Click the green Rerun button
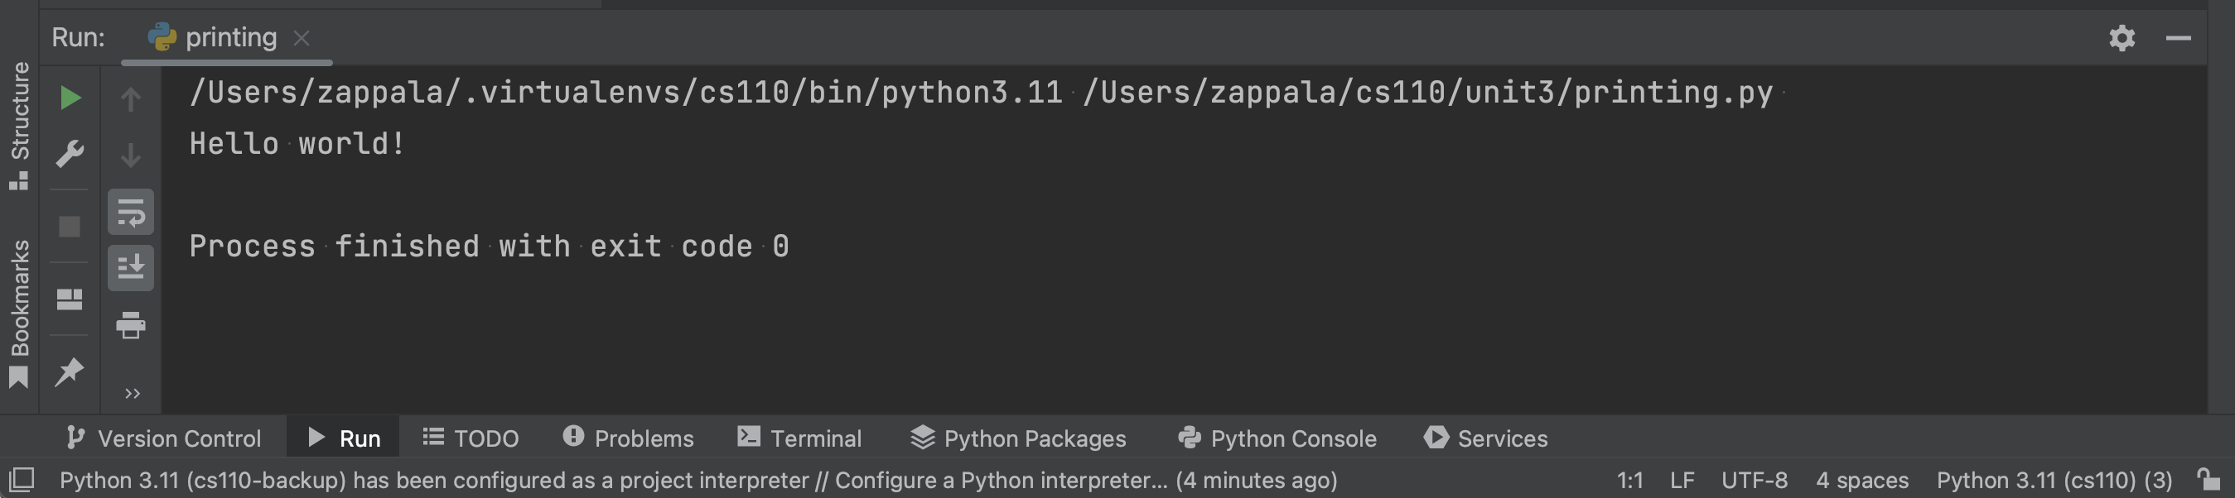Image resolution: width=2235 pixels, height=498 pixels. pos(70,98)
